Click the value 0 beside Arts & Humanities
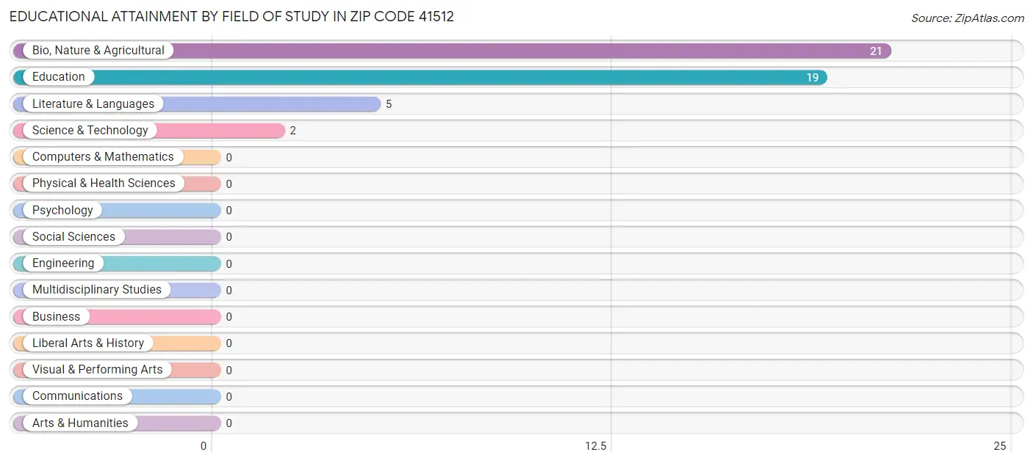This screenshot has height=463, width=1033. point(229,423)
